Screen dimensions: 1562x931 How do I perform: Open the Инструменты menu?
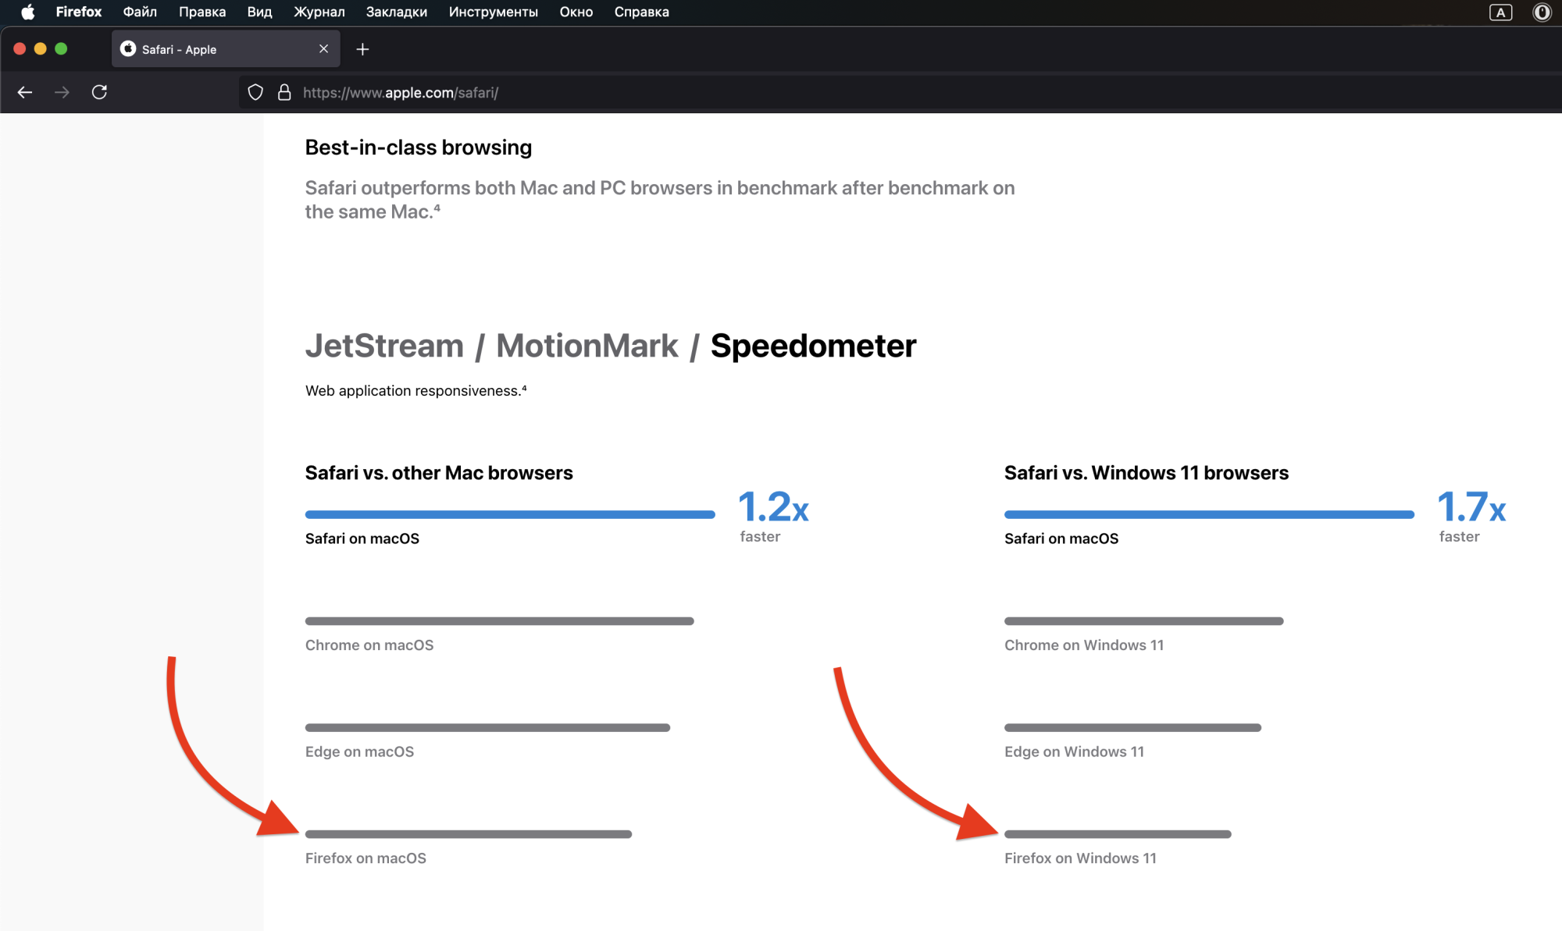pos(494,12)
